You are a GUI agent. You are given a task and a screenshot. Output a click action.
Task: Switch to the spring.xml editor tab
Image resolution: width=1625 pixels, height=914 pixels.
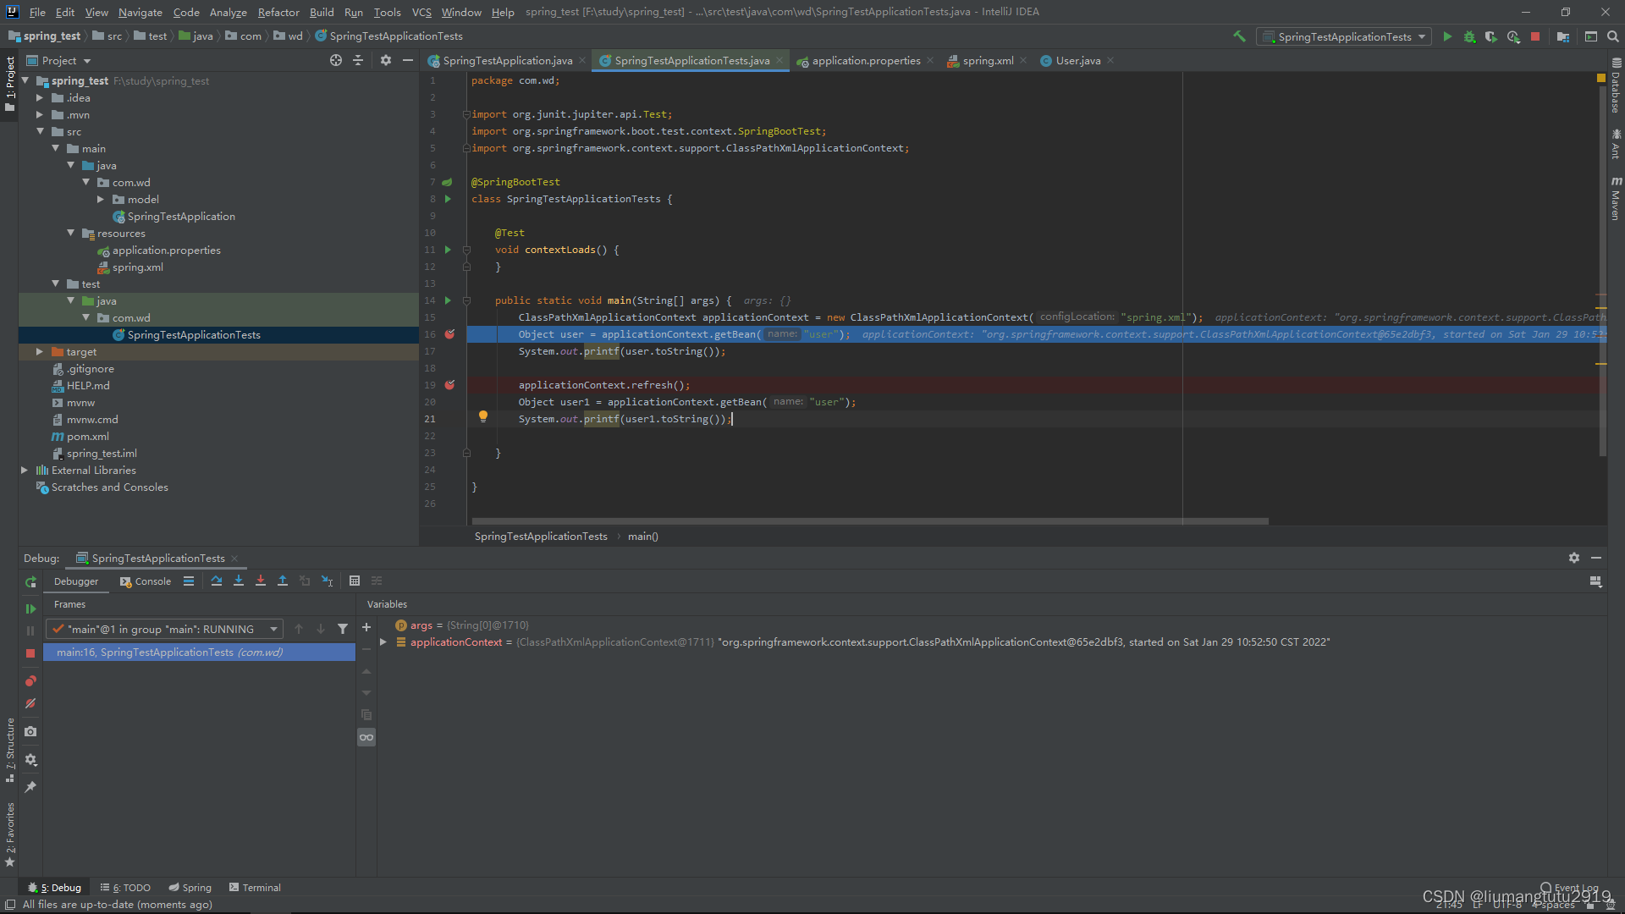[987, 61]
